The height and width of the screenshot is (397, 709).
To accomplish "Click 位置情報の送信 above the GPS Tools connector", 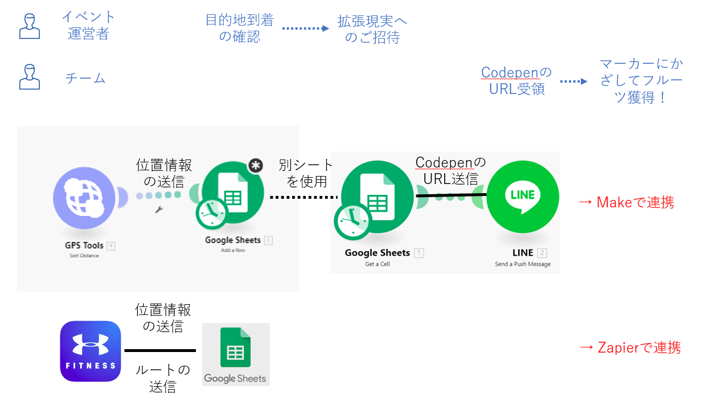I will coord(164,174).
